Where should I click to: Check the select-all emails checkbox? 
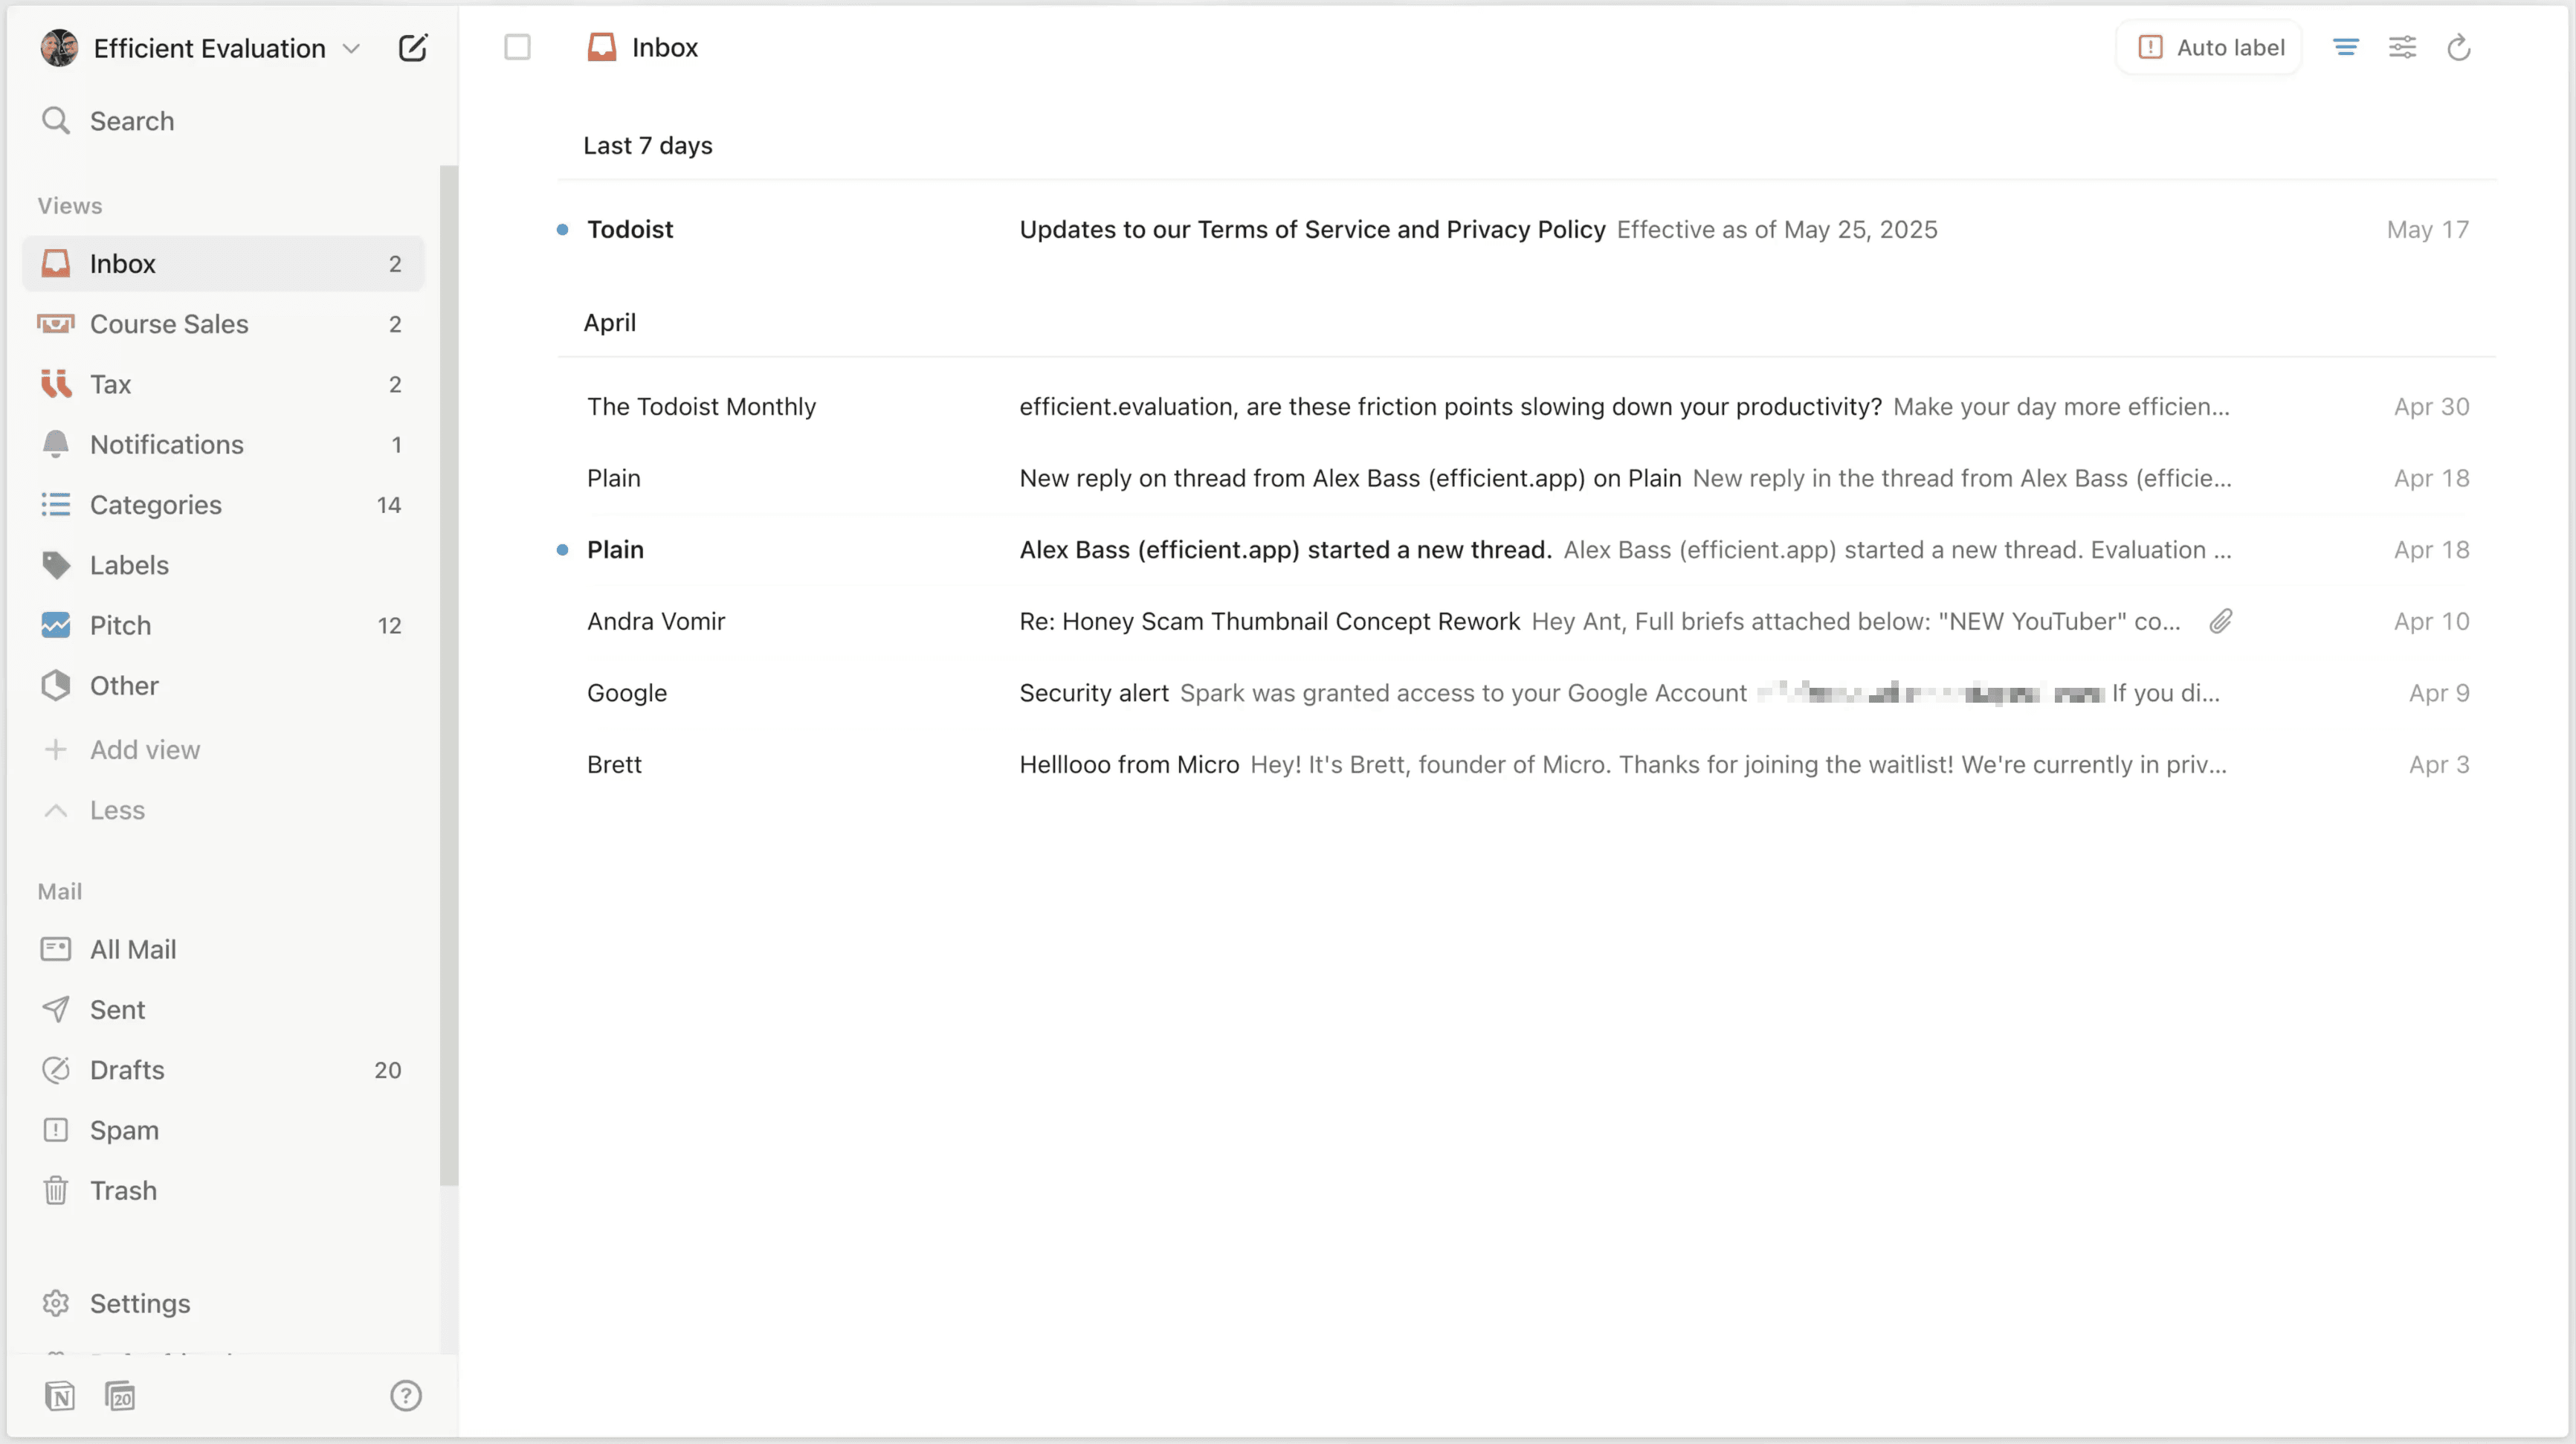pyautogui.click(x=518, y=47)
